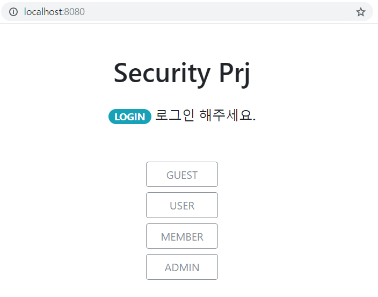Click the Korean word 해주세요
The width and height of the screenshot is (378, 297).
pos(225,115)
